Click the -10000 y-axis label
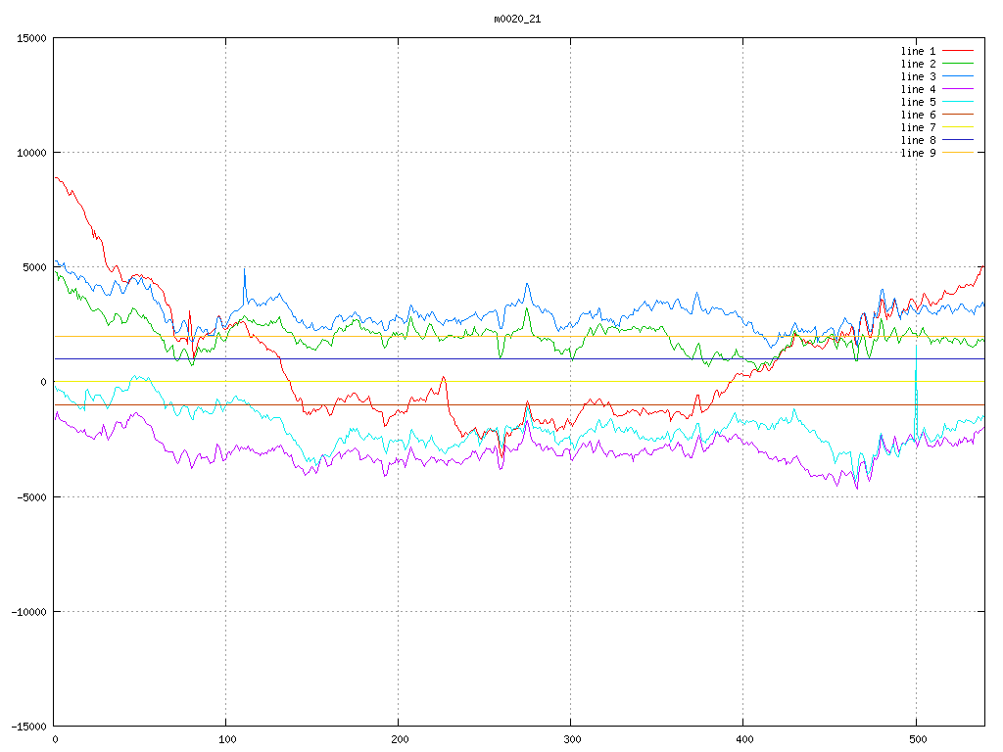The width and height of the screenshot is (1003, 752). [27, 611]
